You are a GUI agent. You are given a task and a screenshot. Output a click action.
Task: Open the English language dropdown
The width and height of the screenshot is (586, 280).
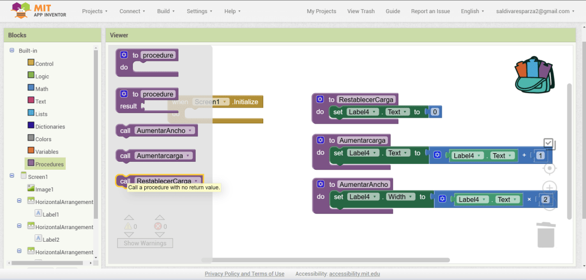[x=473, y=11]
